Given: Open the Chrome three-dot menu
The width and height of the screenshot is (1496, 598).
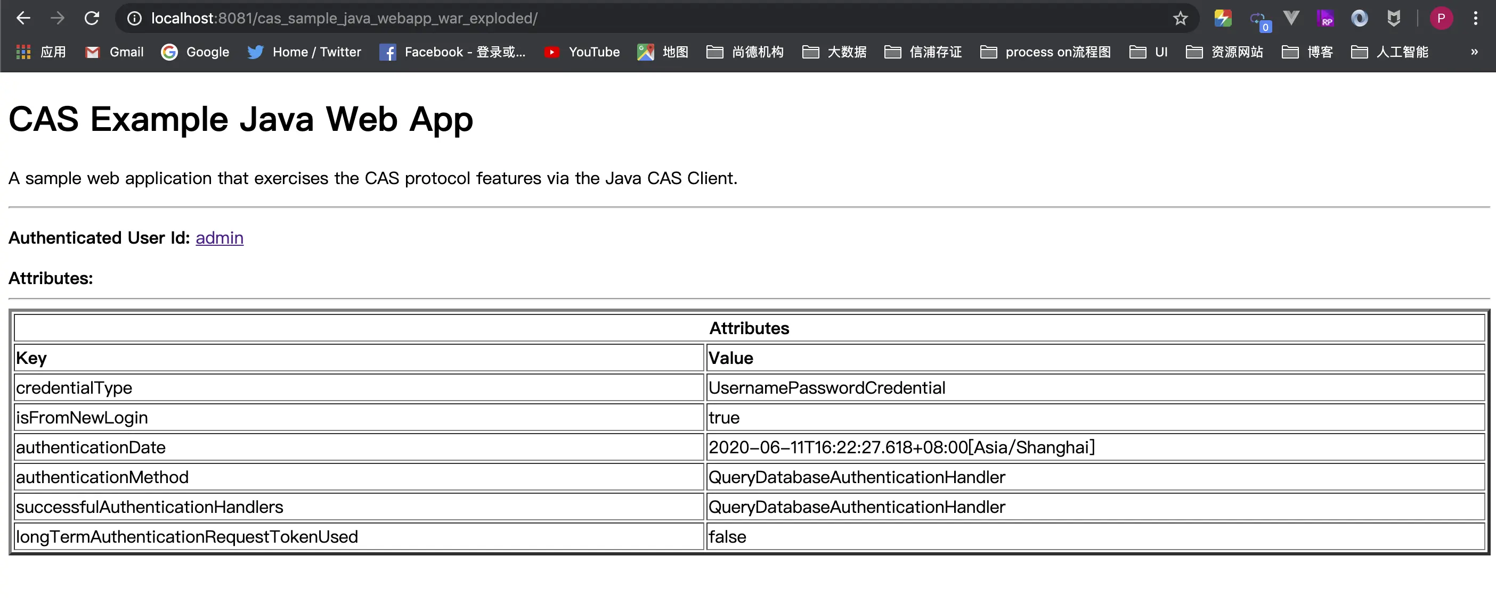Looking at the screenshot, I should pyautogui.click(x=1475, y=18).
